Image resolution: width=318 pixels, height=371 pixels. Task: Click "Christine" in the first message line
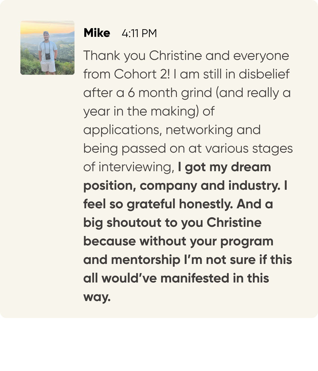(175, 56)
